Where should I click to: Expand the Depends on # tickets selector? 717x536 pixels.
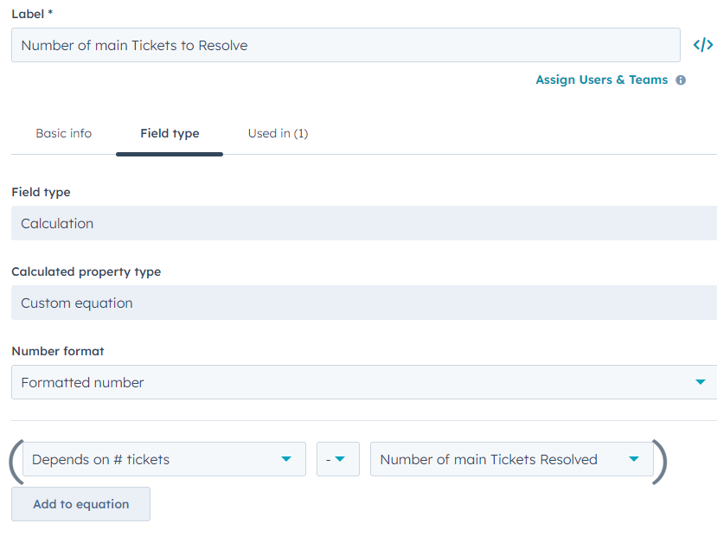[x=156, y=459]
